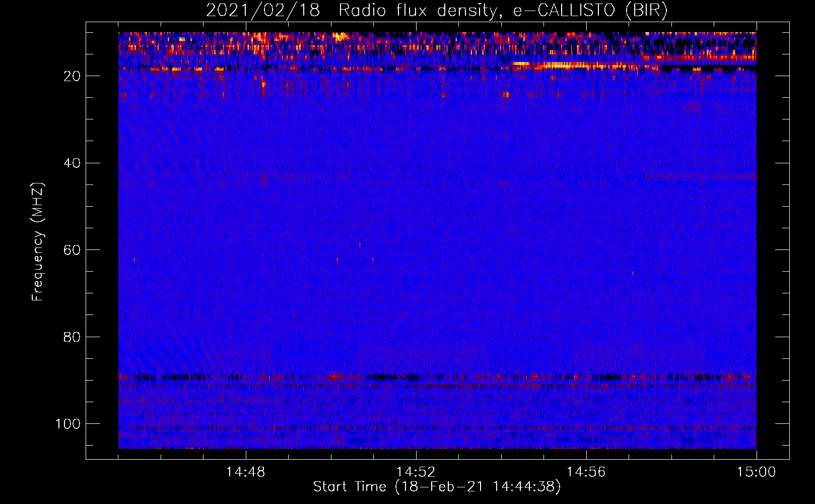Click the 100 MHz frequency tick label
This screenshot has height=504, width=815.
coord(68,424)
